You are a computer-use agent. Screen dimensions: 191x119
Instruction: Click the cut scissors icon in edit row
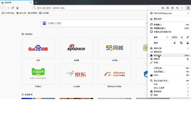pyautogui.click(x=175, y=43)
